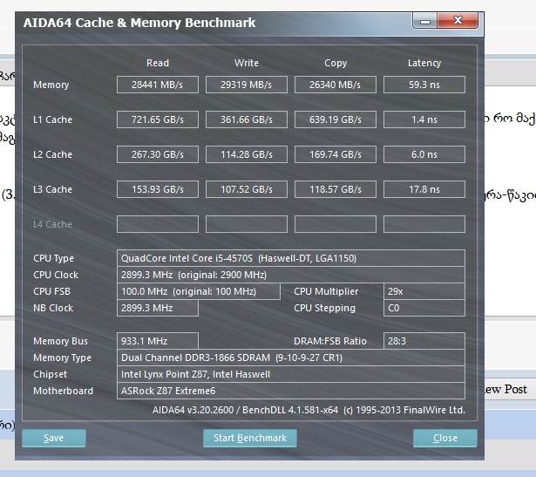Click CPU Type field QuadCore Intel Core i5-4570S
Viewport: 536px width, 477px height.
[291, 258]
